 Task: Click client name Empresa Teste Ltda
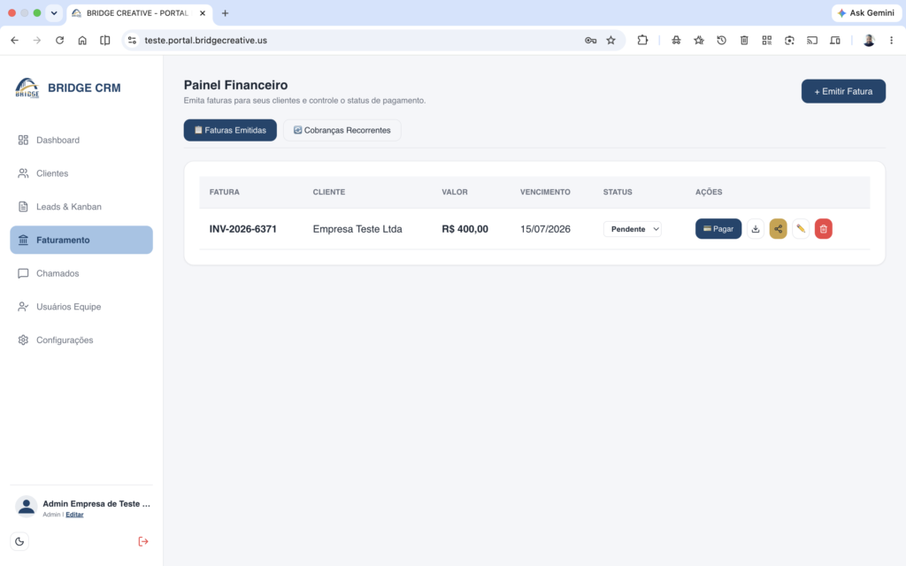(357, 229)
